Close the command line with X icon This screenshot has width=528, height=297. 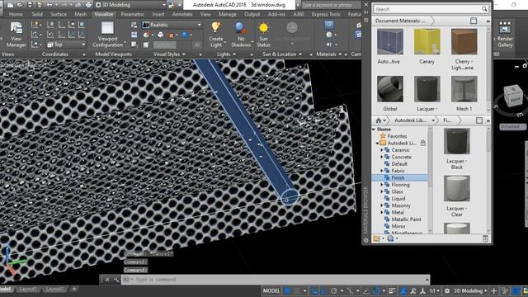pos(106,280)
